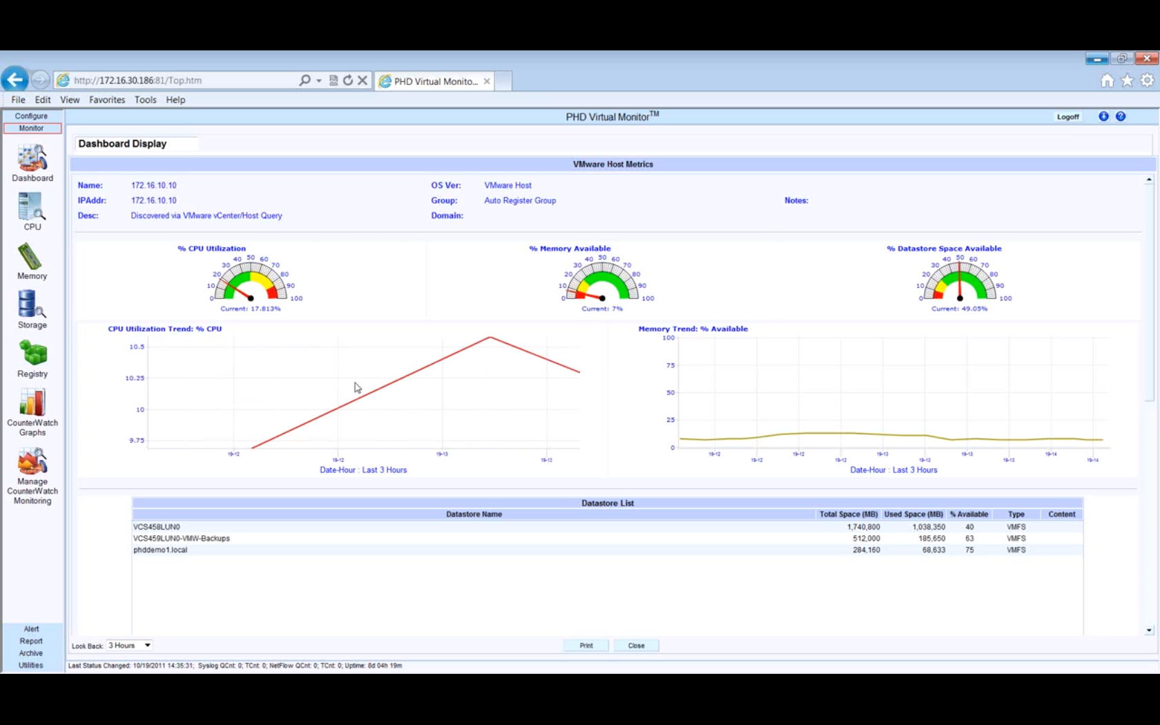The image size is (1160, 725).
Task: Click the Used Space (MB) column header
Action: tap(913, 514)
